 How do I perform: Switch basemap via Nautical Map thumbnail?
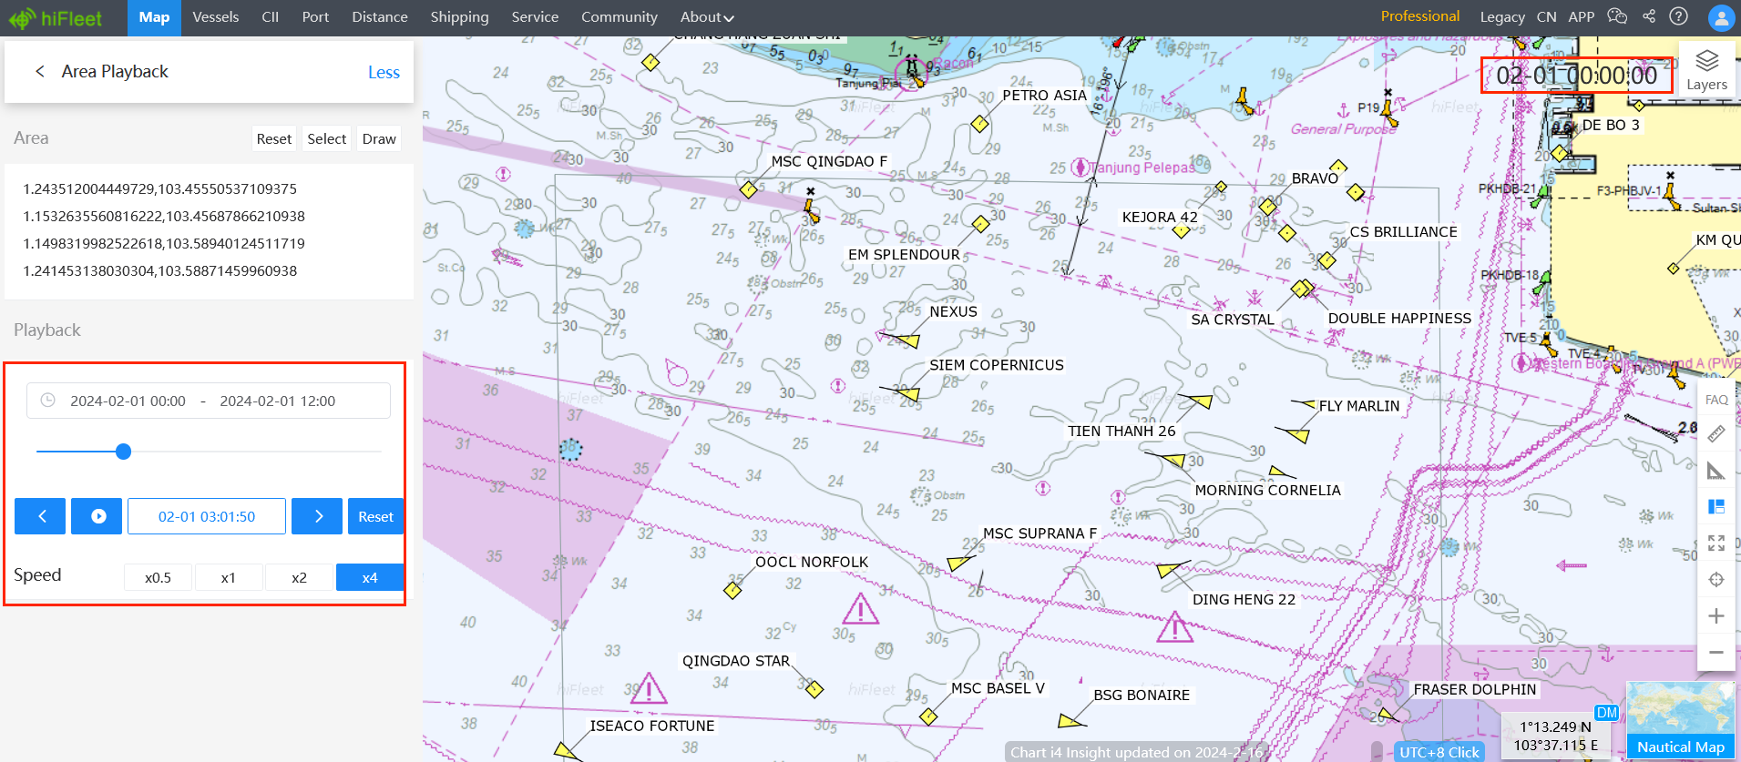pyautogui.click(x=1681, y=720)
